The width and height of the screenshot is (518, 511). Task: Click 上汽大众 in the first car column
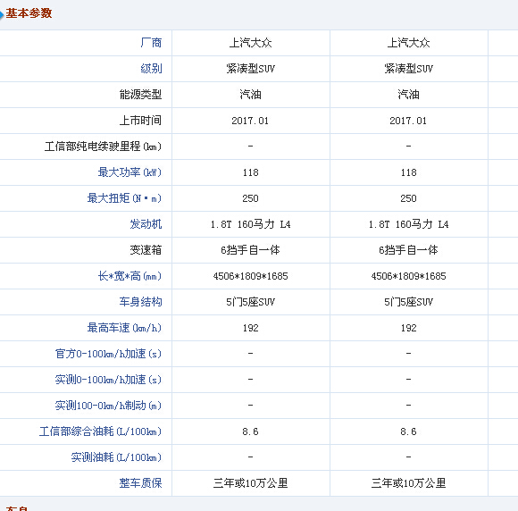pos(250,43)
